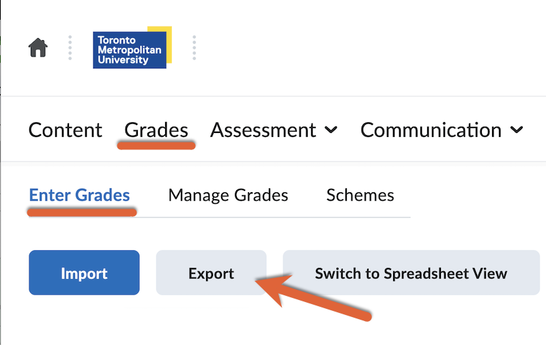Open the Content page in the navbar
This screenshot has width=546, height=345.
(66, 130)
